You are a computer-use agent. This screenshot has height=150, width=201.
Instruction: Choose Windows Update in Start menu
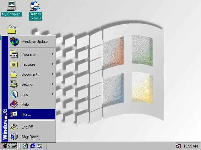click(32, 42)
